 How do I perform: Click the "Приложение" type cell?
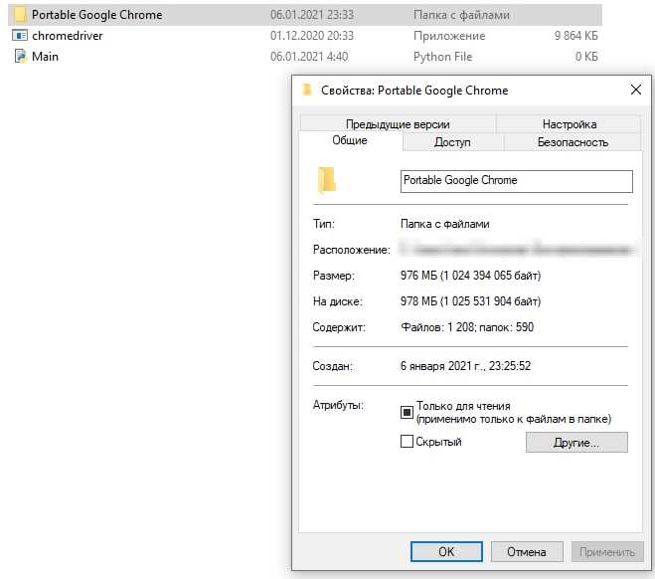click(x=449, y=36)
